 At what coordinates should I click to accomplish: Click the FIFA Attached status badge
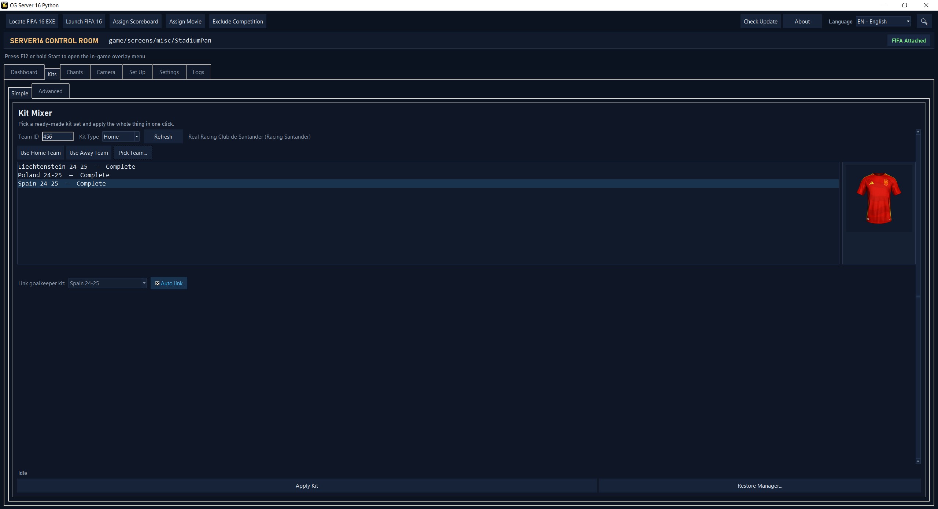click(x=909, y=41)
